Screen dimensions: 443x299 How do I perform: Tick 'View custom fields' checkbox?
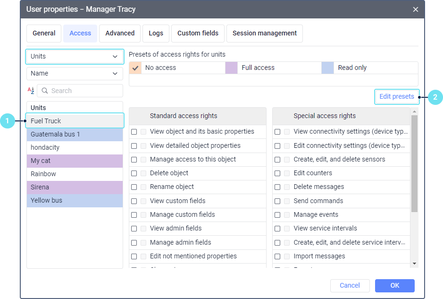[134, 201]
